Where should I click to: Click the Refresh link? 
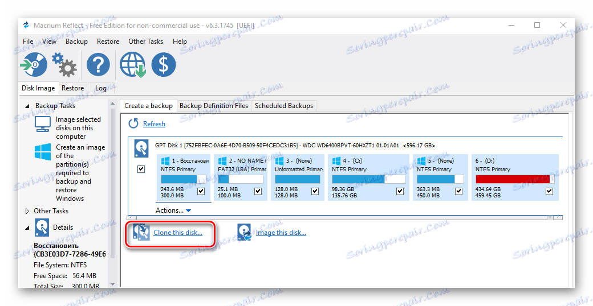[154, 124]
